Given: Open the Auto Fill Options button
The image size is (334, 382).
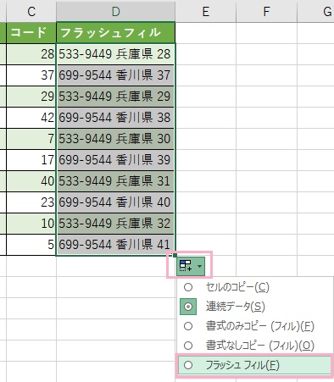Looking at the screenshot, I should click(x=191, y=266).
